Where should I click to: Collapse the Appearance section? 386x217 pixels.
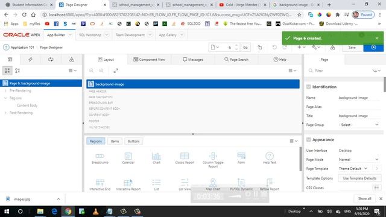point(308,139)
